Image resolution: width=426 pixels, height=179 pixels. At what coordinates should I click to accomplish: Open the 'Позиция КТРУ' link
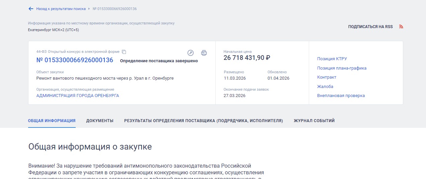click(x=332, y=59)
